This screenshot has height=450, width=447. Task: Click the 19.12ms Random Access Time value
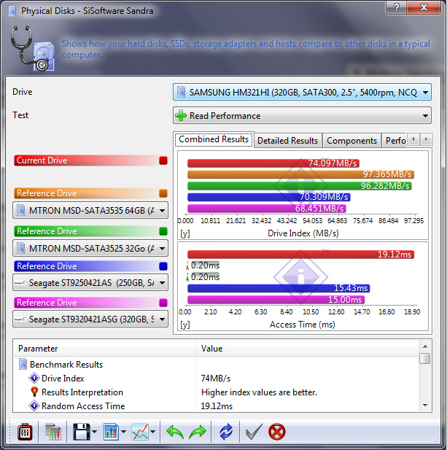[x=217, y=406]
